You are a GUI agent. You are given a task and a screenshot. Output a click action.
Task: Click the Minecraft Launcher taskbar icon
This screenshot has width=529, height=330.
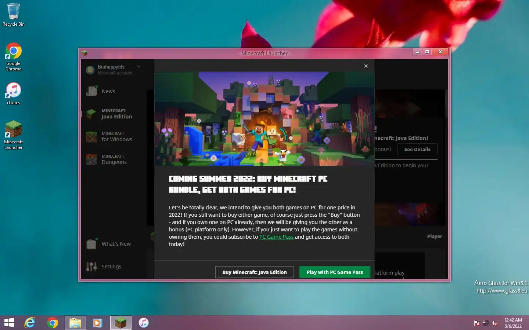pos(121,323)
